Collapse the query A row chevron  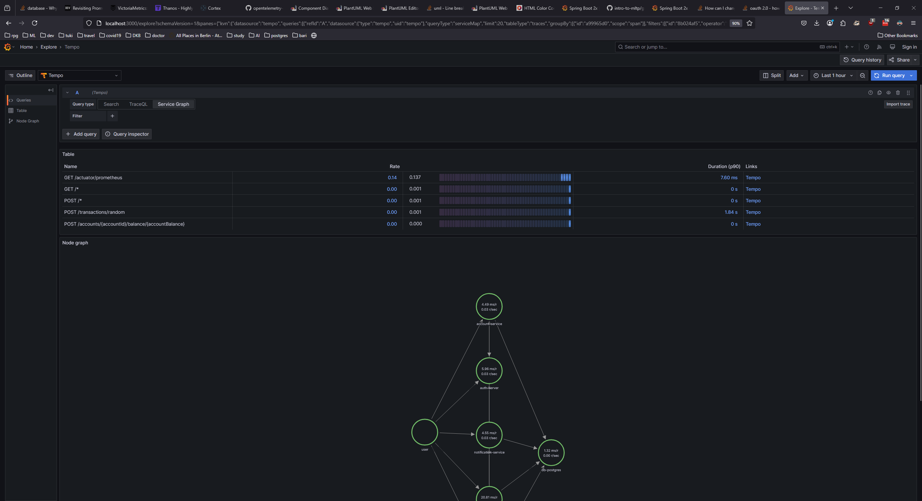click(x=67, y=93)
